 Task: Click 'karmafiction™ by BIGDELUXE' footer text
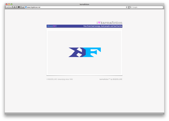point(111,79)
